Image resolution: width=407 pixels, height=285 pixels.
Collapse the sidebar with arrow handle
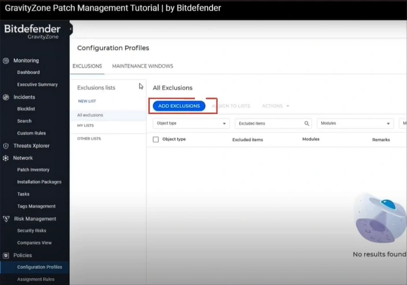[x=71, y=29]
